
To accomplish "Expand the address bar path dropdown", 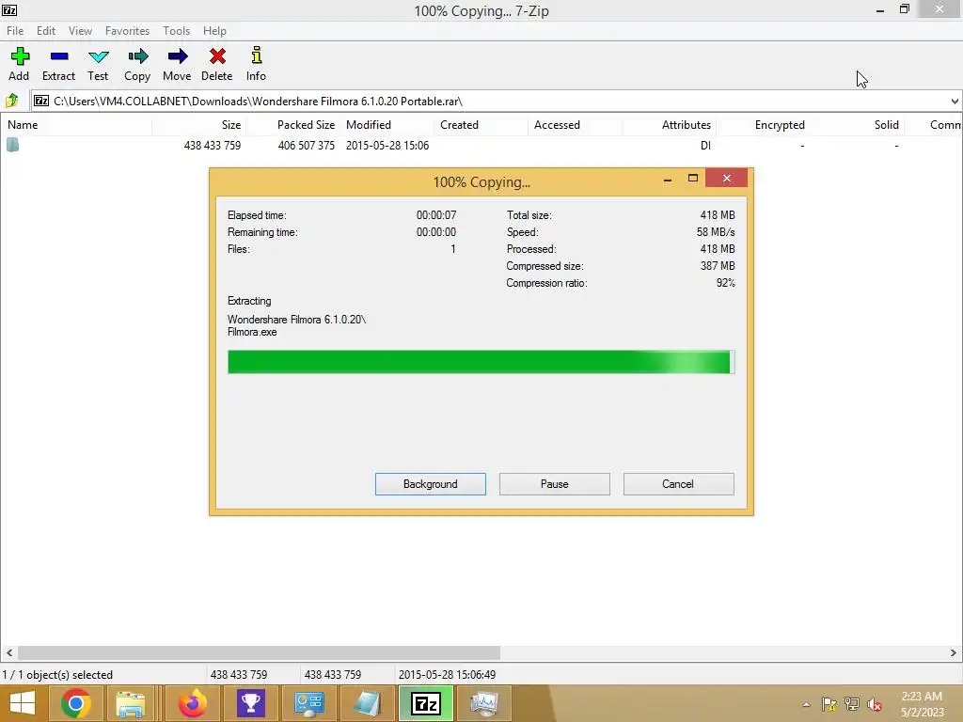I will click(954, 101).
